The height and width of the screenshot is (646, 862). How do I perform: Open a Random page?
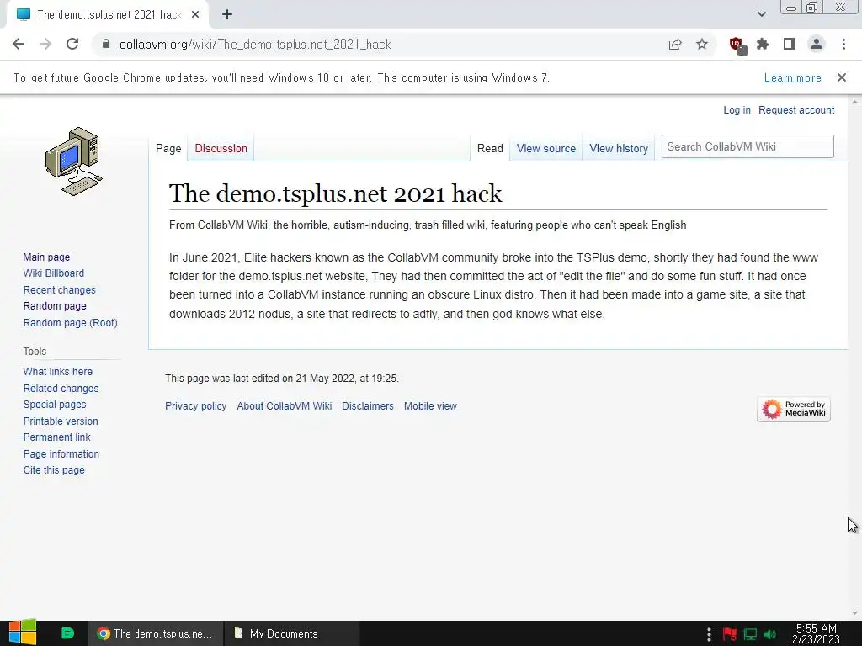(55, 306)
